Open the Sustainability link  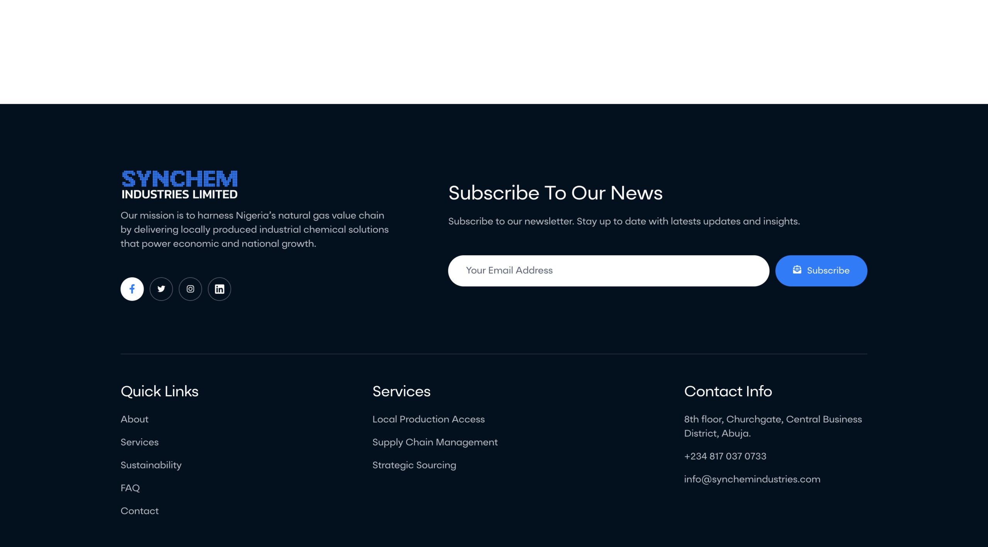click(x=151, y=465)
